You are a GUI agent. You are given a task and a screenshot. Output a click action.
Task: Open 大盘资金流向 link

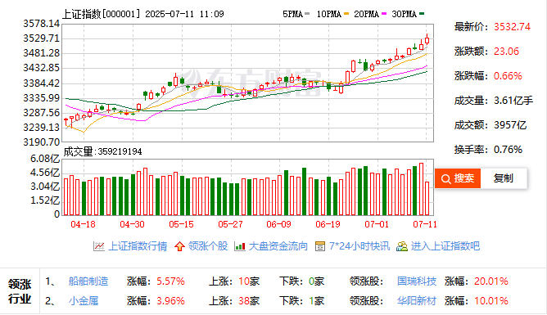[x=278, y=246]
